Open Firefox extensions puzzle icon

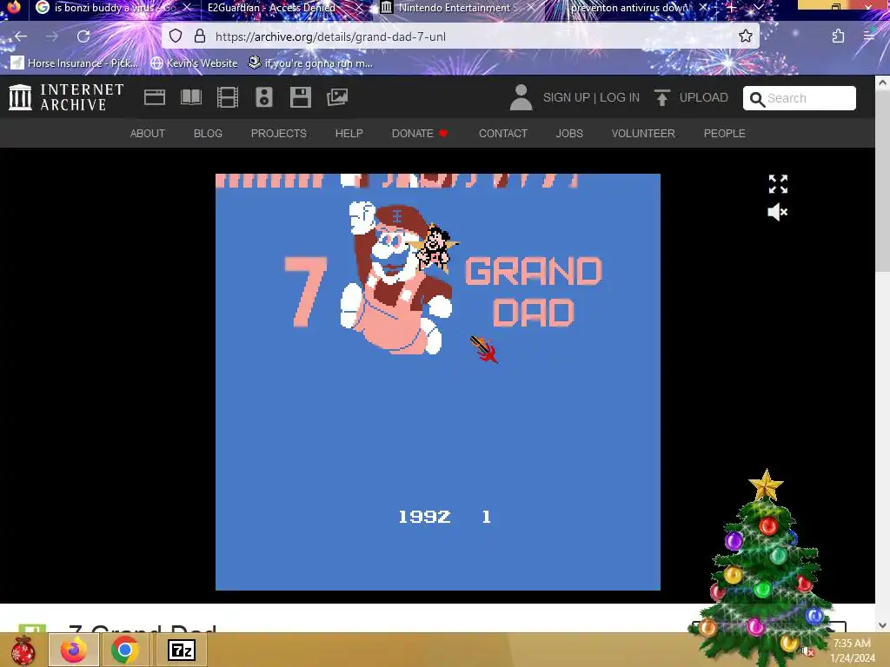click(x=838, y=36)
